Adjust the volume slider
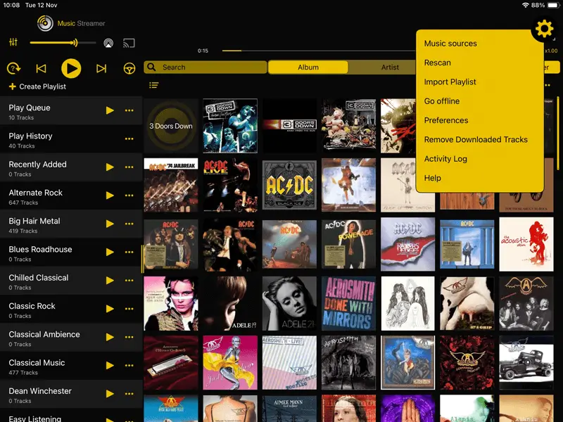This screenshot has width=563, height=422. pos(63,43)
